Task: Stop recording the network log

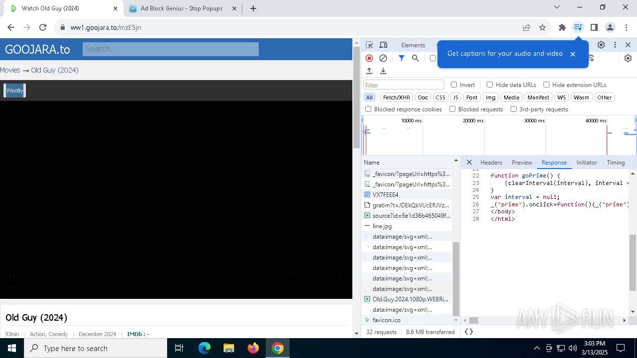Action: click(x=369, y=58)
